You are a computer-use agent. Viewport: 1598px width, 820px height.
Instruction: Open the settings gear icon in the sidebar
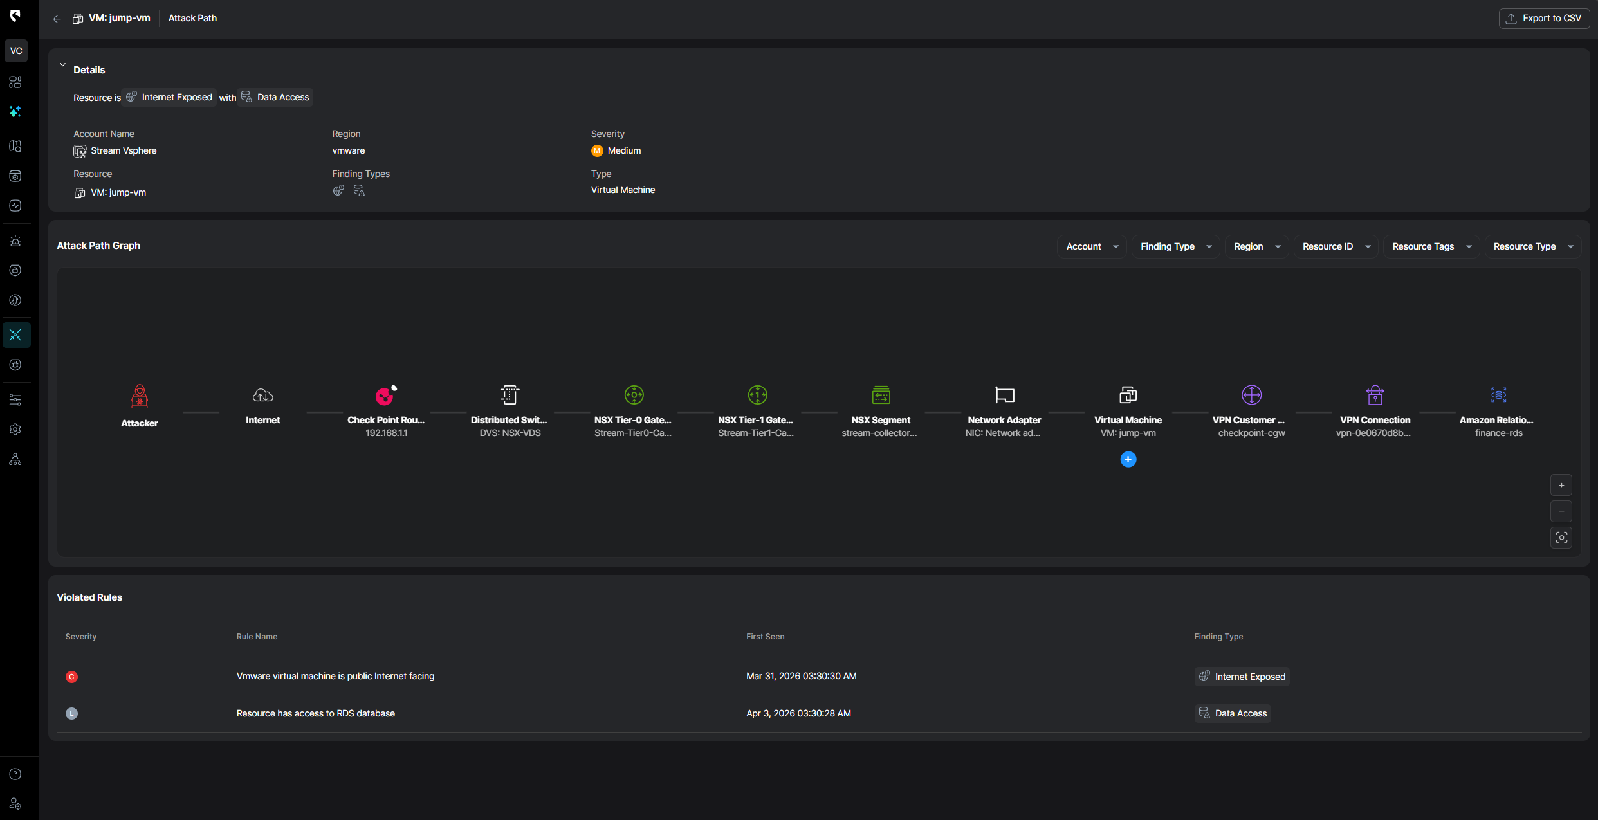[x=15, y=429]
